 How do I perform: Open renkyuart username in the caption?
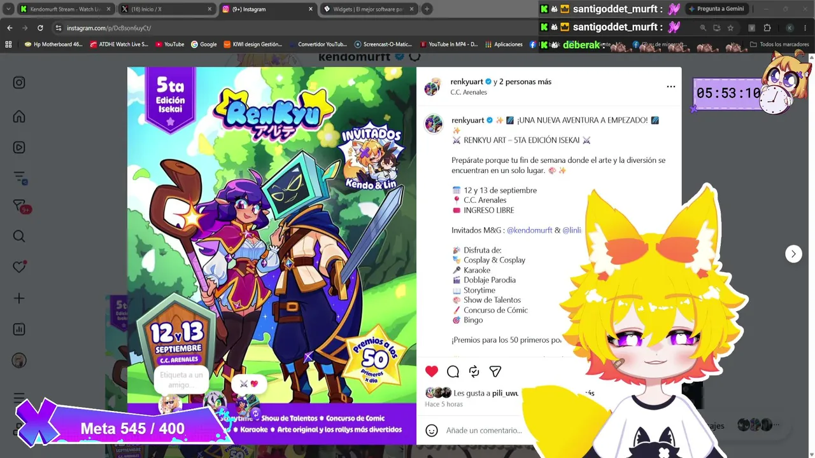[x=468, y=120]
